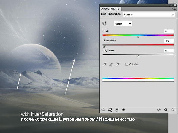178x133 pixels.
Task: Clip adjustment to layer using circle icon
Action: point(117,110)
